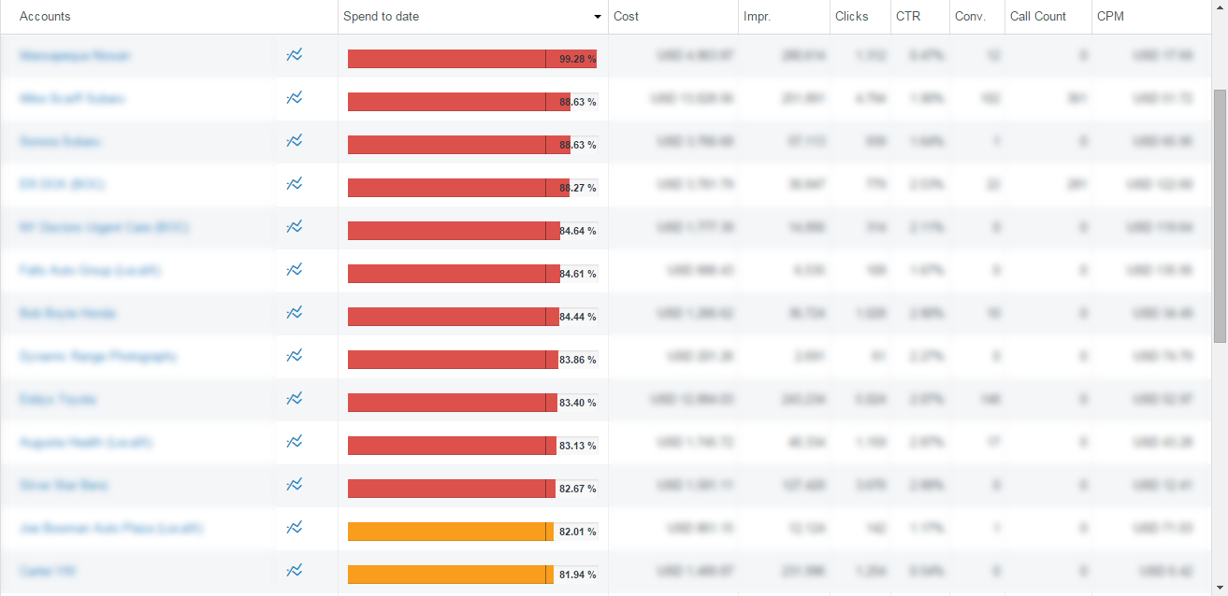Click the 84.61 % spend value
Viewport: 1228px width, 596px height.
[578, 274]
